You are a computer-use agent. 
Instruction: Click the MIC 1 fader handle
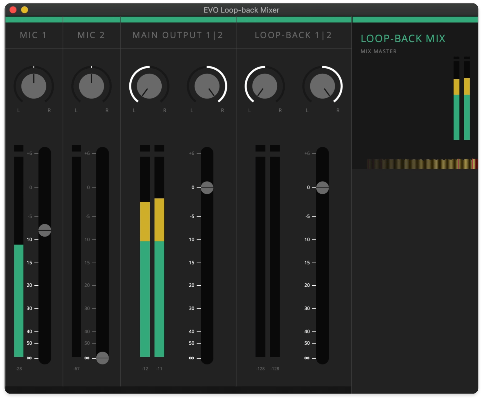45,230
